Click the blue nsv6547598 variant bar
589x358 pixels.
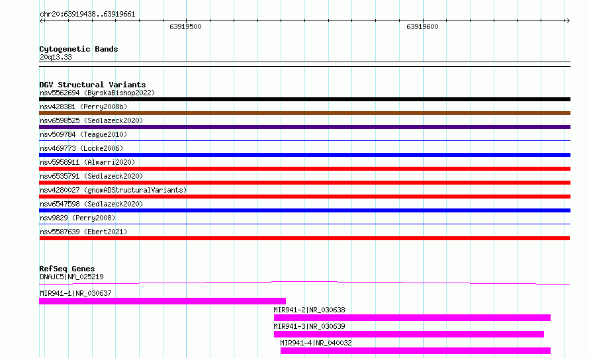click(304, 210)
